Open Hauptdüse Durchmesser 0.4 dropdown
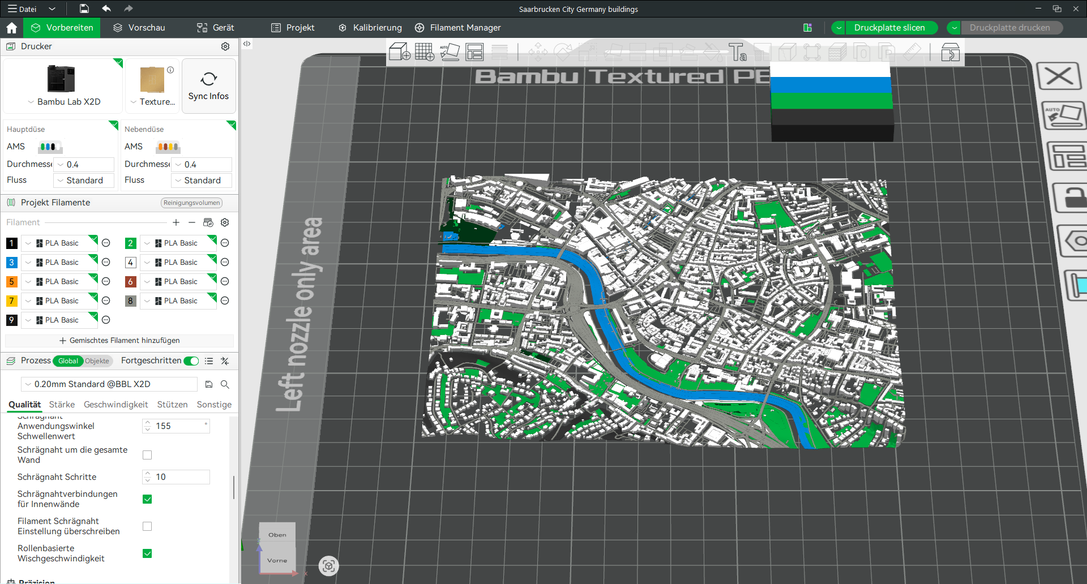The width and height of the screenshot is (1087, 584). [84, 165]
